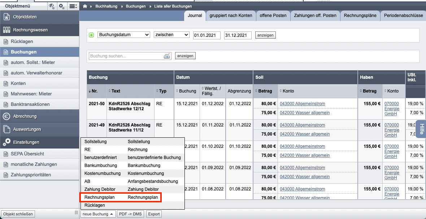Sort by the Typ column arrows
The width and height of the screenshot is (426, 219).
[x=157, y=91]
